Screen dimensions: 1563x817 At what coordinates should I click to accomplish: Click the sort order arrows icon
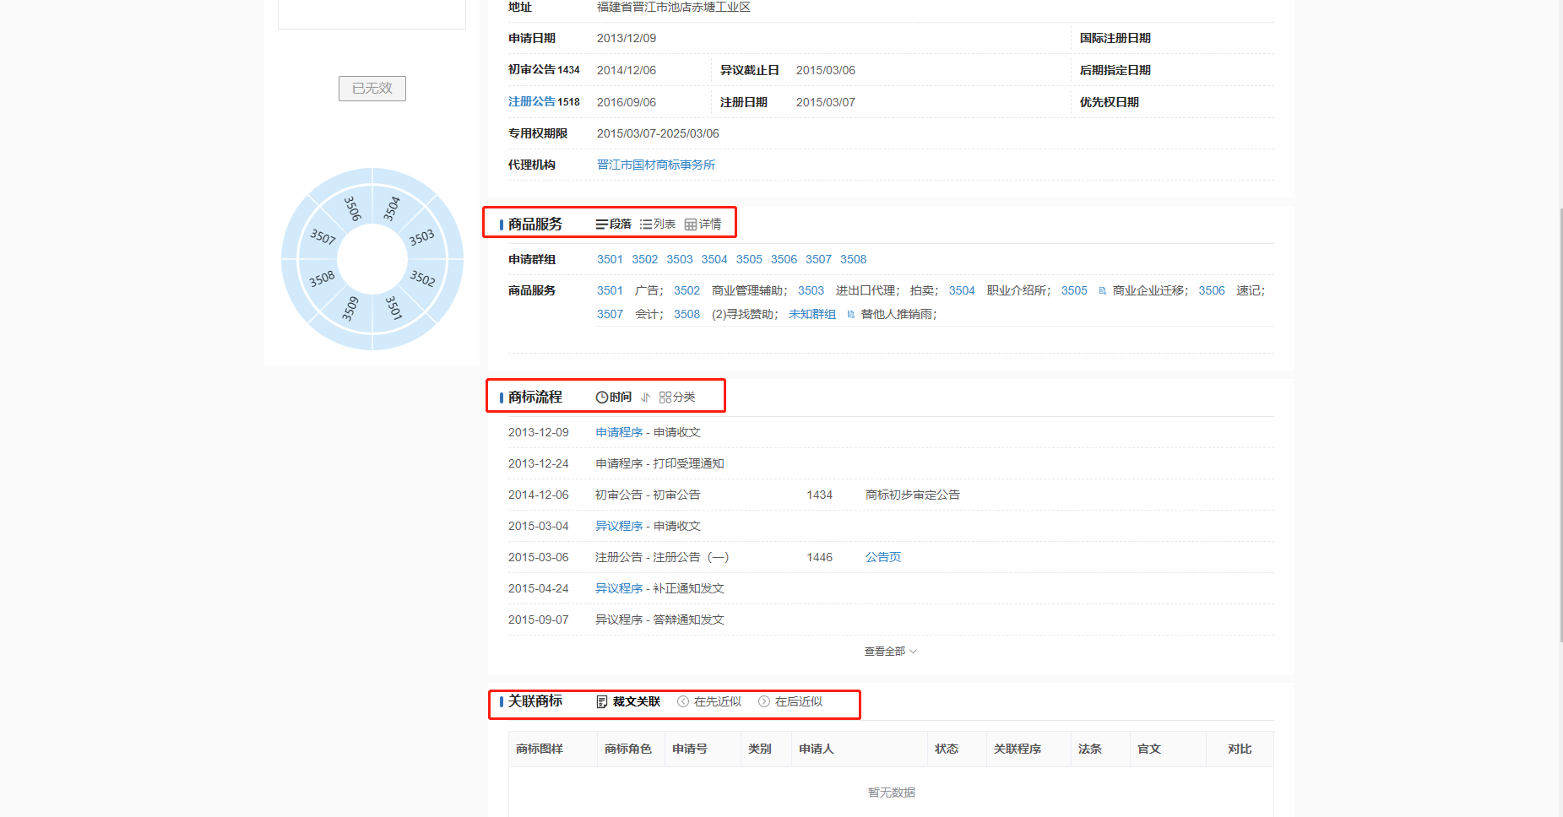pos(646,398)
